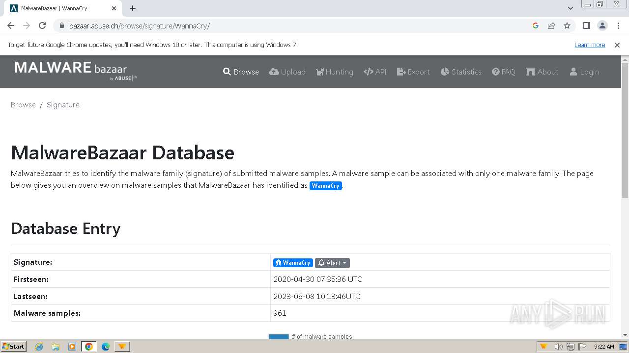Click Login in the navigation bar
Image resolution: width=629 pixels, height=353 pixels.
click(584, 72)
